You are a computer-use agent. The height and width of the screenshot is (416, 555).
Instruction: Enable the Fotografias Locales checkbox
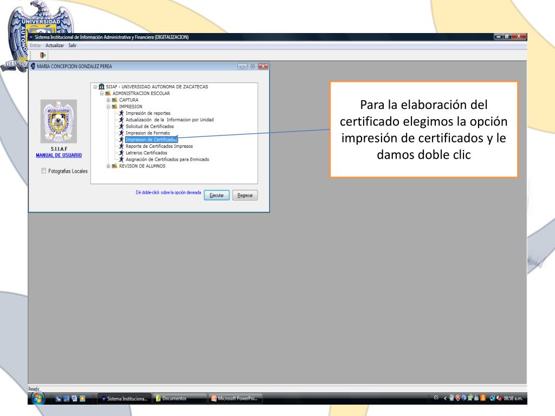point(44,171)
